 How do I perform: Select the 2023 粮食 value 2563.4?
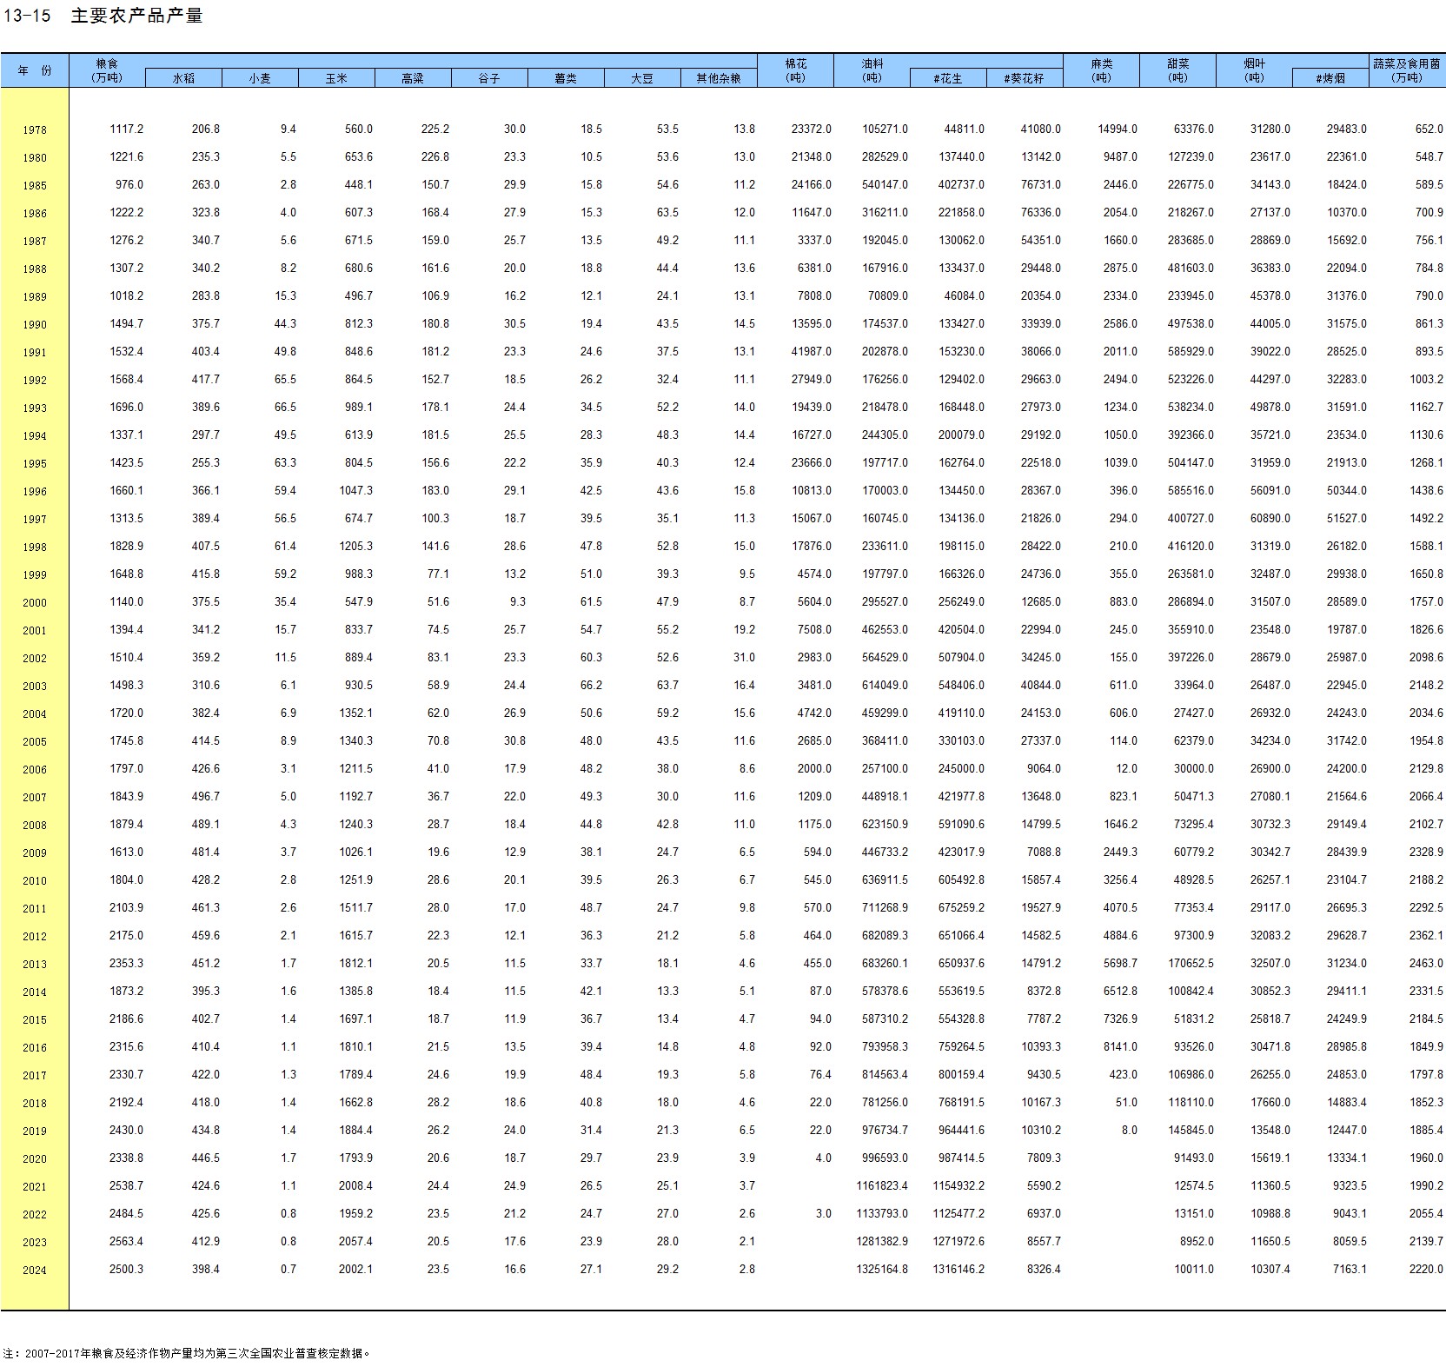coord(127,1242)
